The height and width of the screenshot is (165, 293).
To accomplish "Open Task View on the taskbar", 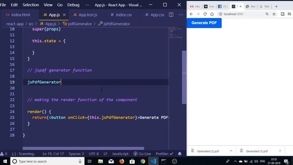I will coord(90,161).
